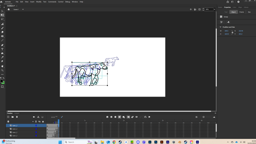Viewport: 256px width, 144px height.
Task: Choose the Paint Bucket tool
Action: tap(2, 53)
